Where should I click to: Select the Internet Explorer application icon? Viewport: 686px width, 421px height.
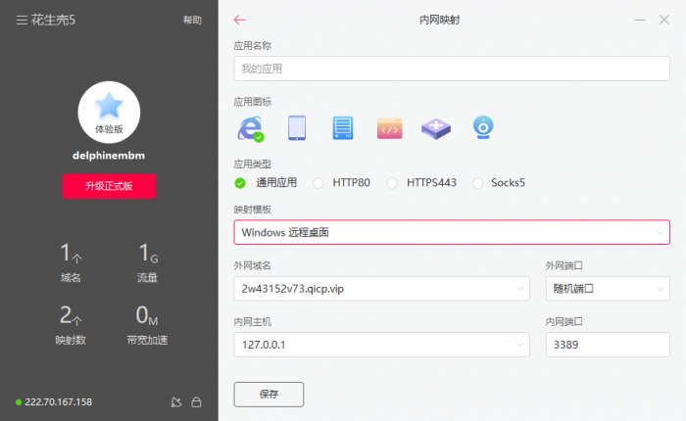[251, 128]
